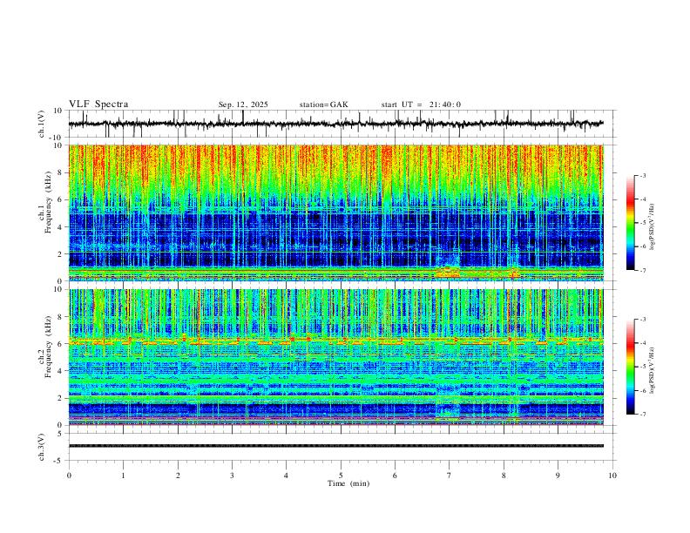Select the date "Sep. 12, 2025"
The height and width of the screenshot is (533, 690).
pyautogui.click(x=243, y=105)
